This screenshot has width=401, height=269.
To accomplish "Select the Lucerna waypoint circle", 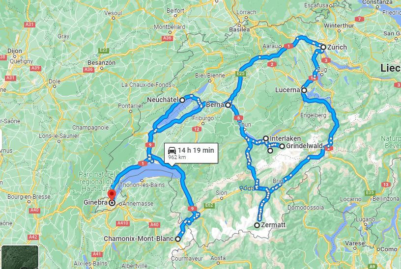I will coord(304,90).
